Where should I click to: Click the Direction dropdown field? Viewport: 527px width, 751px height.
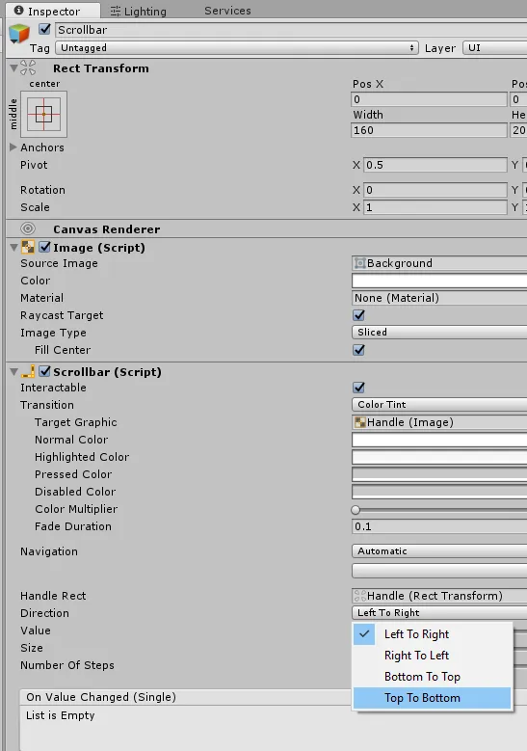coord(439,612)
